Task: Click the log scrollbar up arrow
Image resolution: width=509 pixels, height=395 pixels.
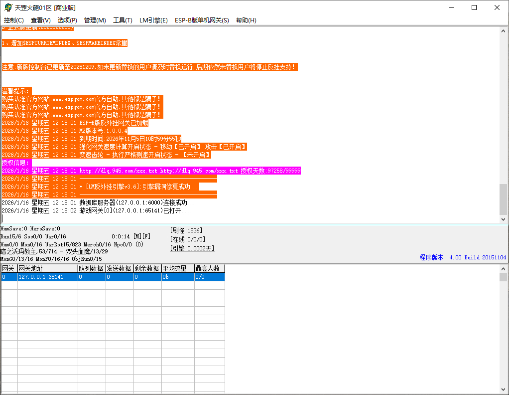Action: (x=502, y=31)
